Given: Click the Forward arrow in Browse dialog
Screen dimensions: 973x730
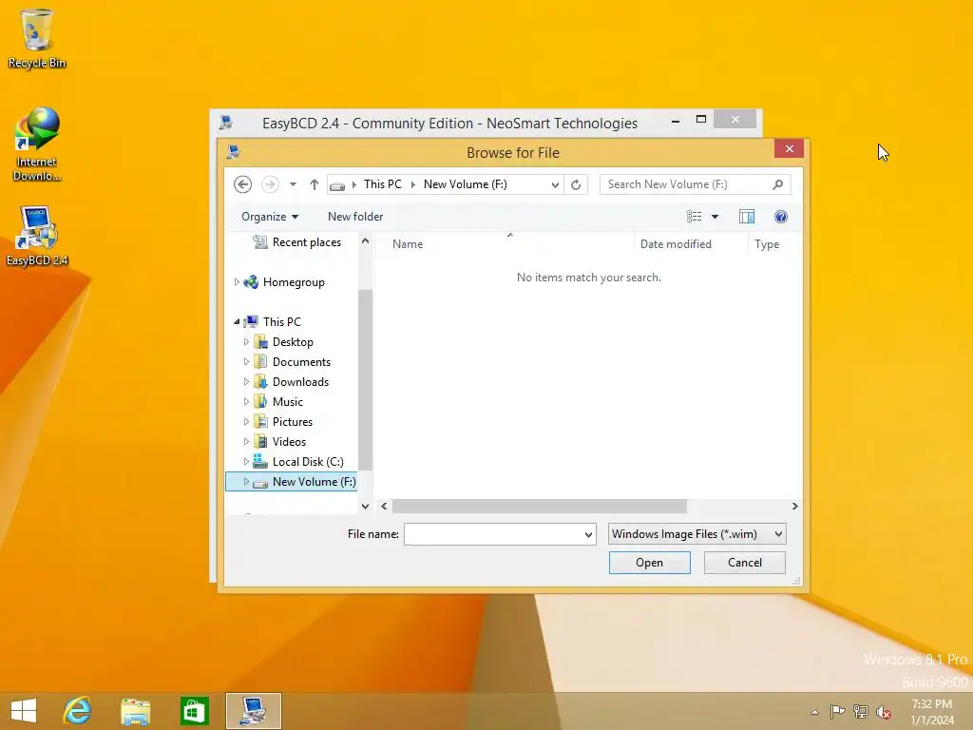Looking at the screenshot, I should tap(269, 184).
